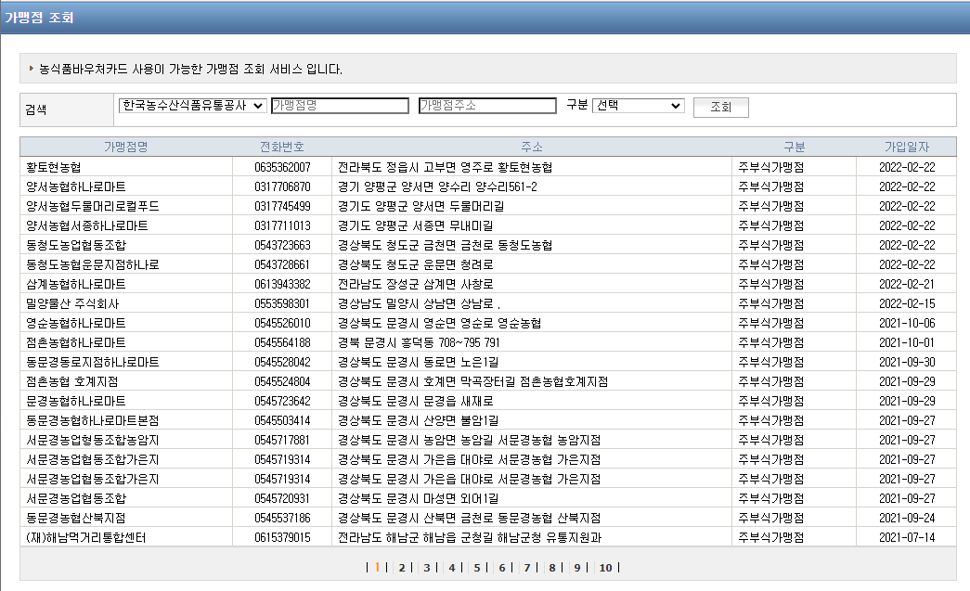Click the 전화번호 column header
The height and width of the screenshot is (591, 970).
point(282,147)
